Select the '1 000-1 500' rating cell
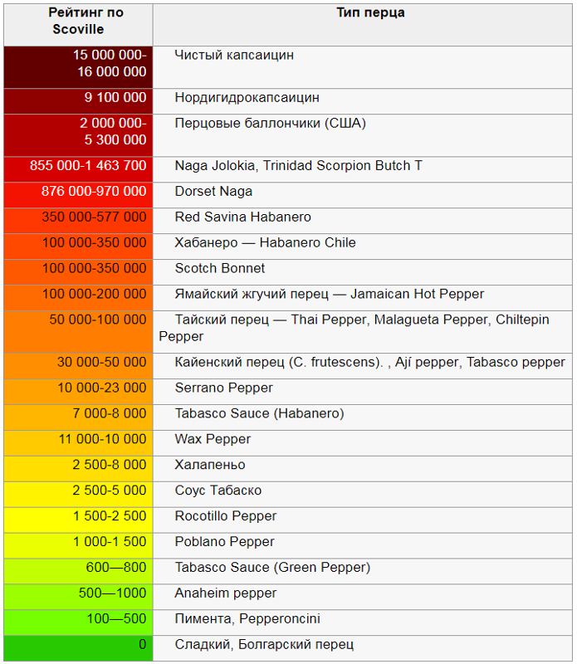Viewport: 577px width, 664px height. coord(78,545)
